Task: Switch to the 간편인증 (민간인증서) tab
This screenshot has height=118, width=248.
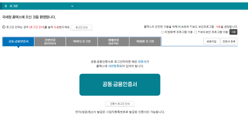Action: (x=50, y=42)
